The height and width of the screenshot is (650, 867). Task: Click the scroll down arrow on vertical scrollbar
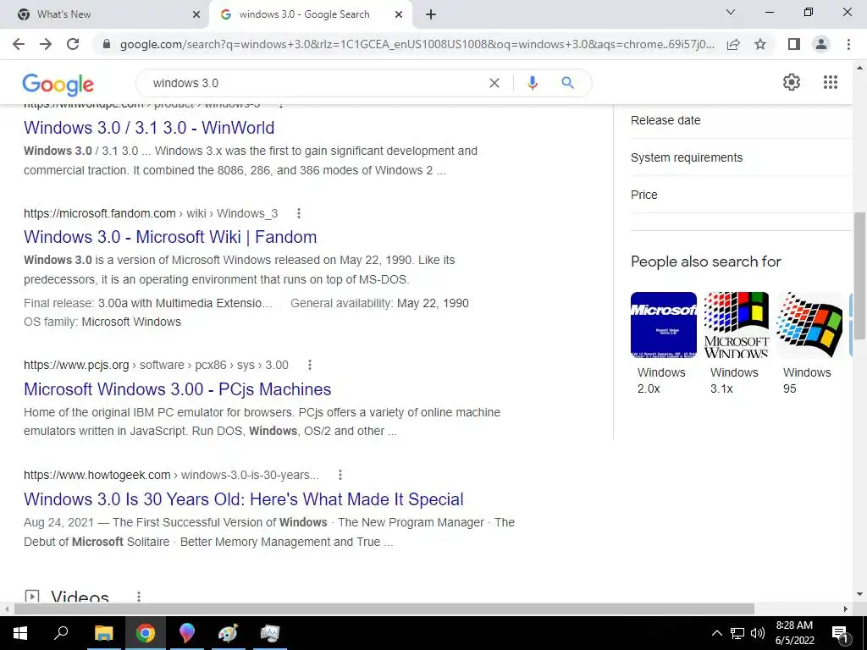coord(859,594)
